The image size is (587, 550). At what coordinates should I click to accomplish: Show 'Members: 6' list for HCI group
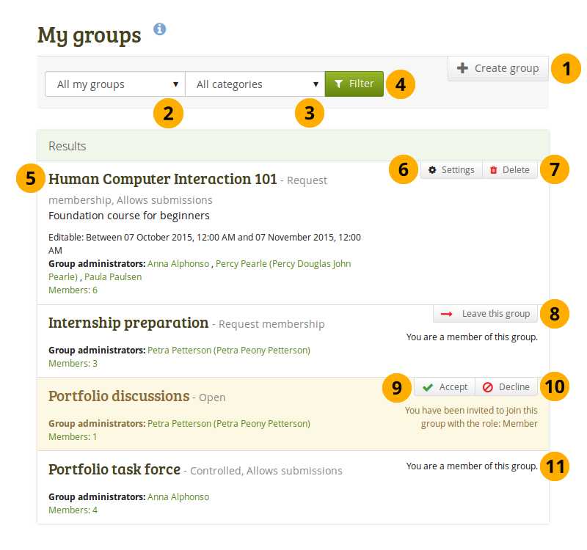click(73, 290)
